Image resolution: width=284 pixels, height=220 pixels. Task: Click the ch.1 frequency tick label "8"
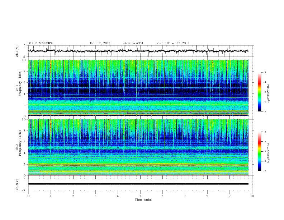(x=25, y=71)
